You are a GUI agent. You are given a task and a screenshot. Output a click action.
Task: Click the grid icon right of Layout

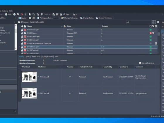30,18
